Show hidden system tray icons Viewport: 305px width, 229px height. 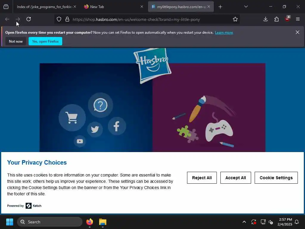(x=244, y=222)
